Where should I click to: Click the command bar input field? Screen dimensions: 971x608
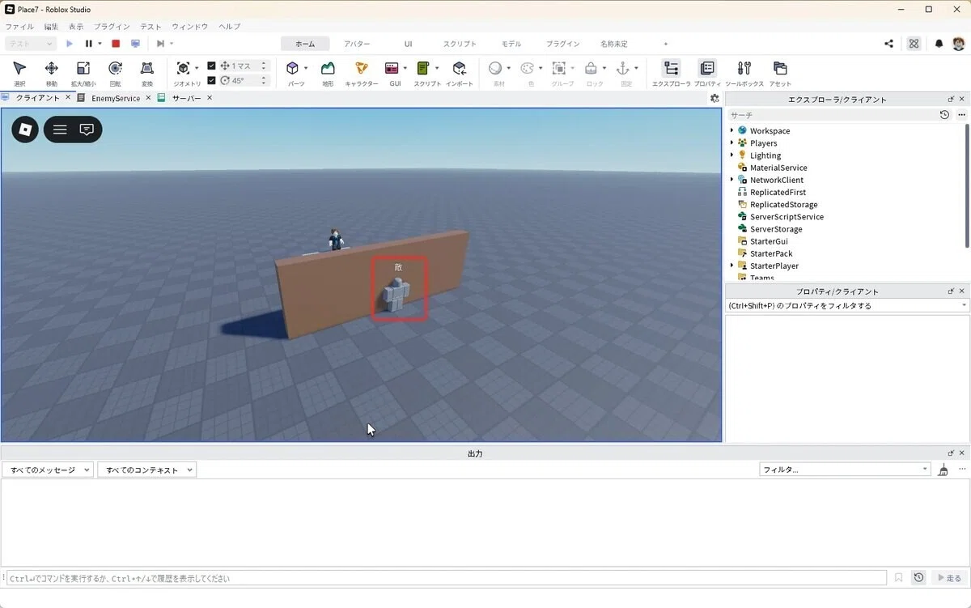click(446, 578)
